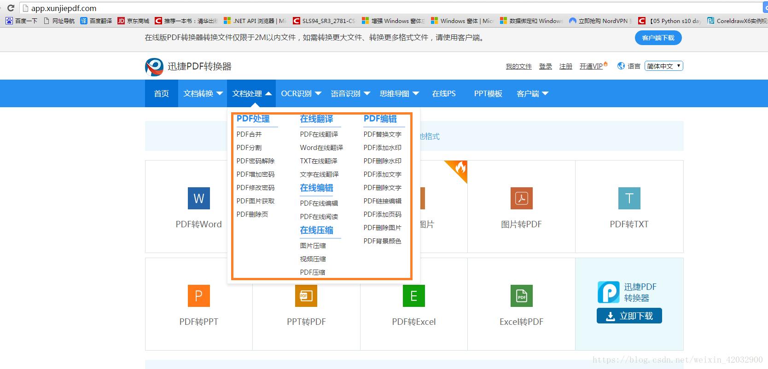Open the SLS94_SR3_2781-CS bookmark
The width and height of the screenshot is (768, 369).
pos(324,21)
